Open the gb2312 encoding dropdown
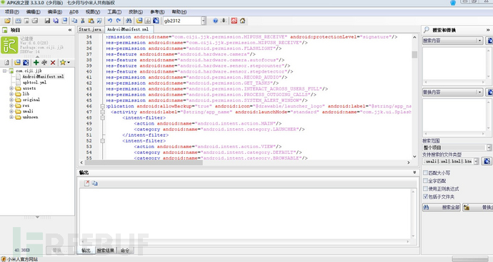Viewport: 493px width, 262px height. tap(204, 21)
